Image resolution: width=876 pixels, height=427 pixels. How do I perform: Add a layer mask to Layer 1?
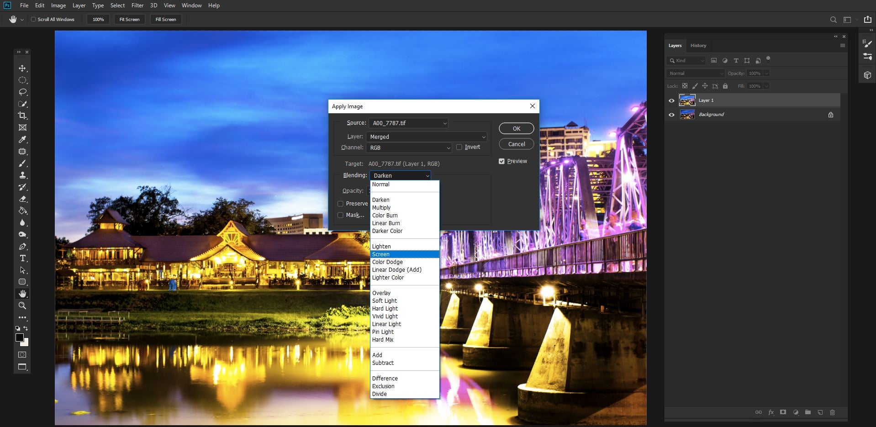click(x=783, y=412)
